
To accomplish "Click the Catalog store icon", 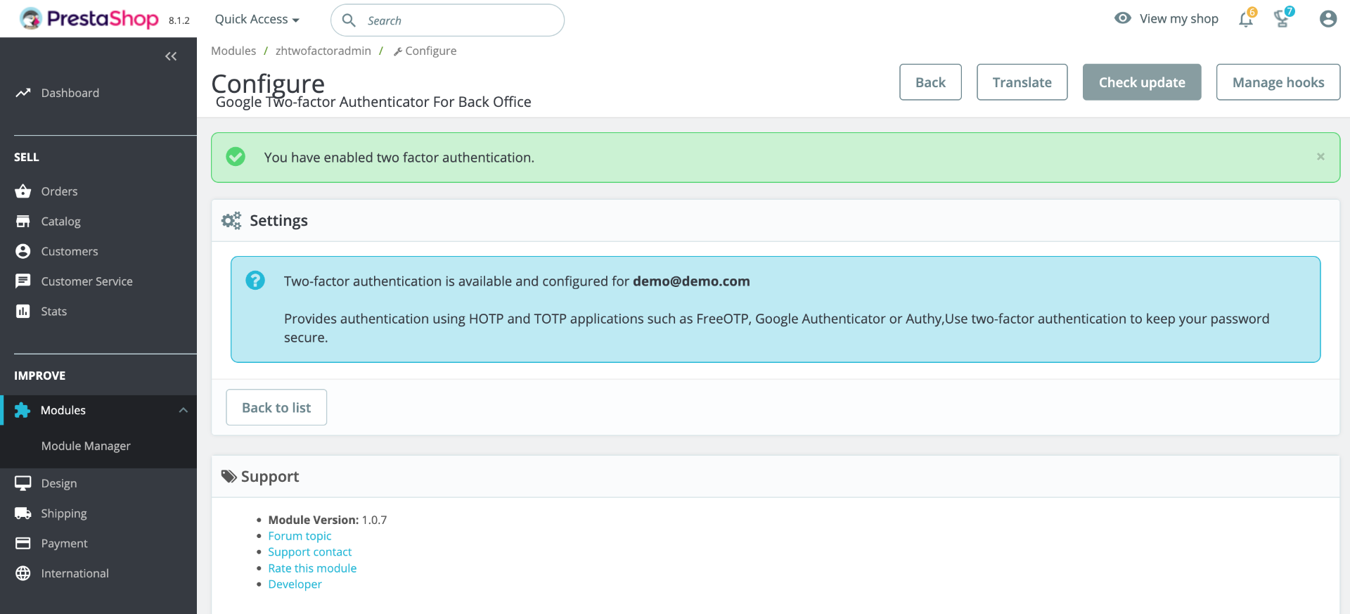I will [x=23, y=222].
